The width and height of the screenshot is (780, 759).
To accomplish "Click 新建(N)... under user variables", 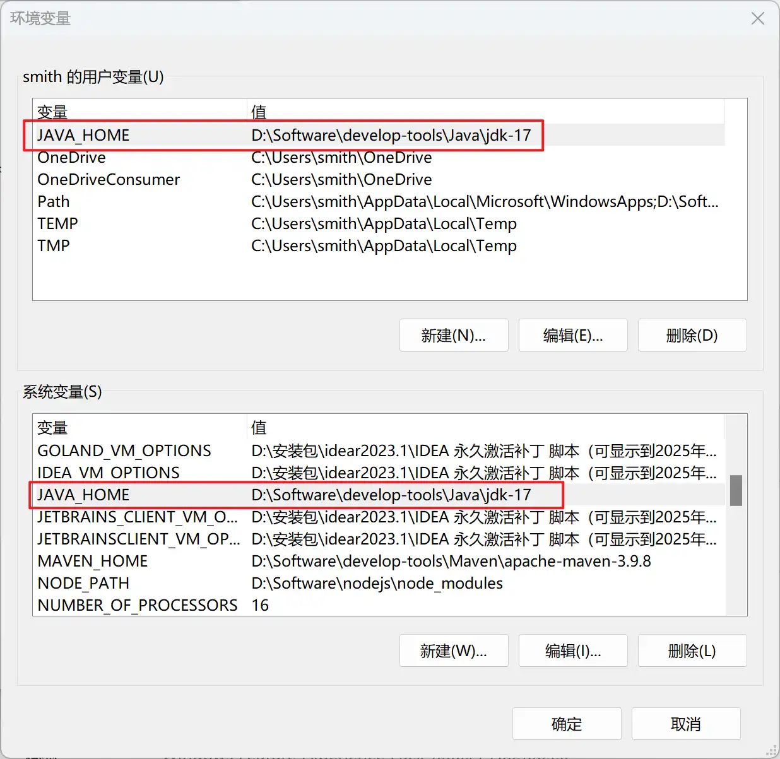I will coord(454,335).
